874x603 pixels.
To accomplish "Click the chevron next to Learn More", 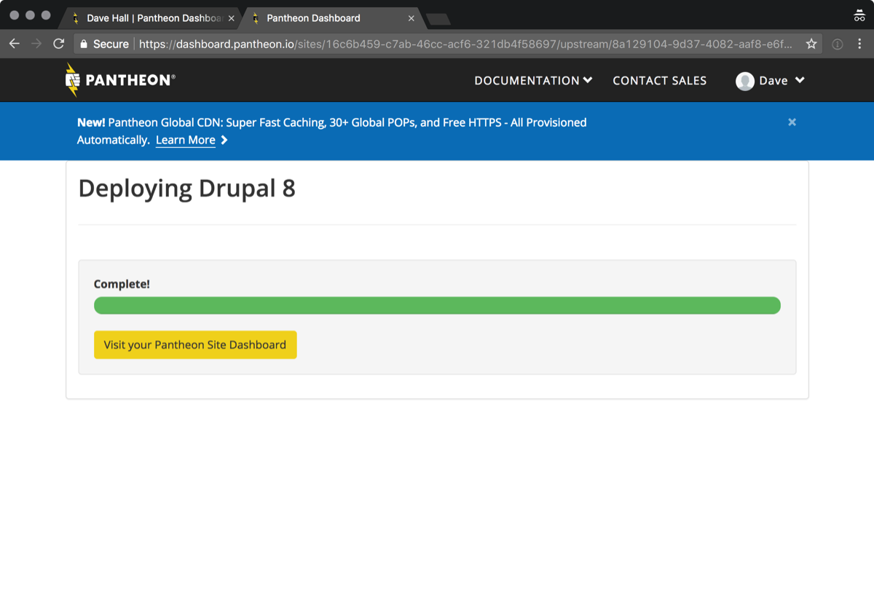I will [x=224, y=141].
